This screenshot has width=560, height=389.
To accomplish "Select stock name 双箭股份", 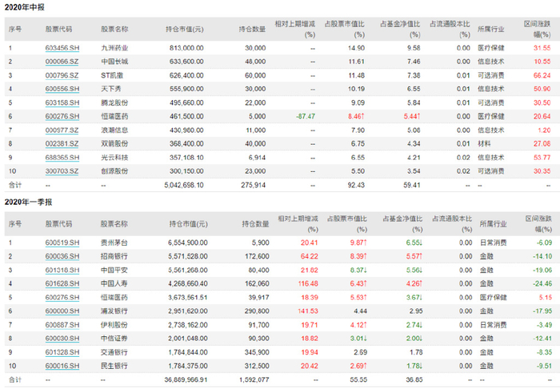I will click(114, 143).
